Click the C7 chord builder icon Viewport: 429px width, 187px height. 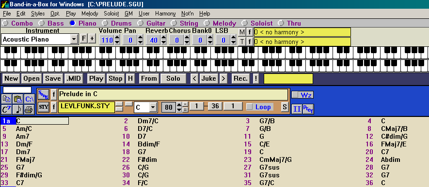[6, 109]
